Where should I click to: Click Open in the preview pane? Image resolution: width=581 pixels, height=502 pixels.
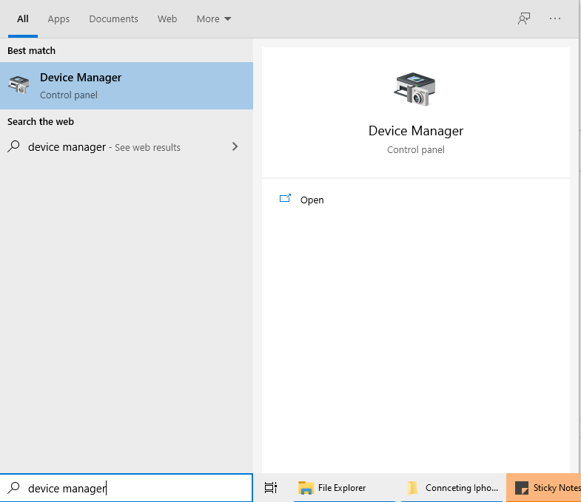(x=312, y=200)
